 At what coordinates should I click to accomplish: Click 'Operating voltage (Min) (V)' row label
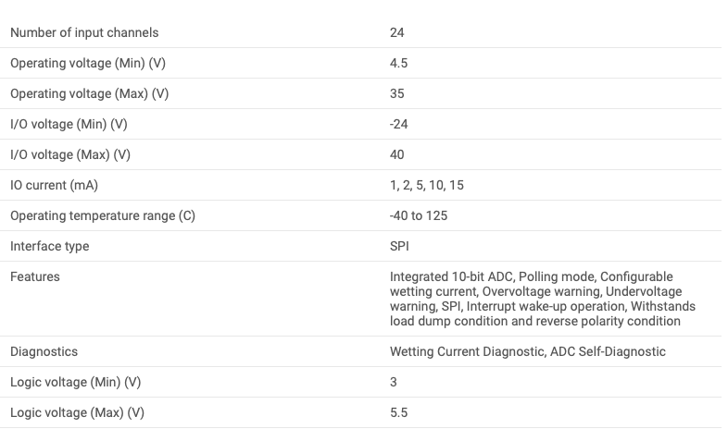click(88, 64)
